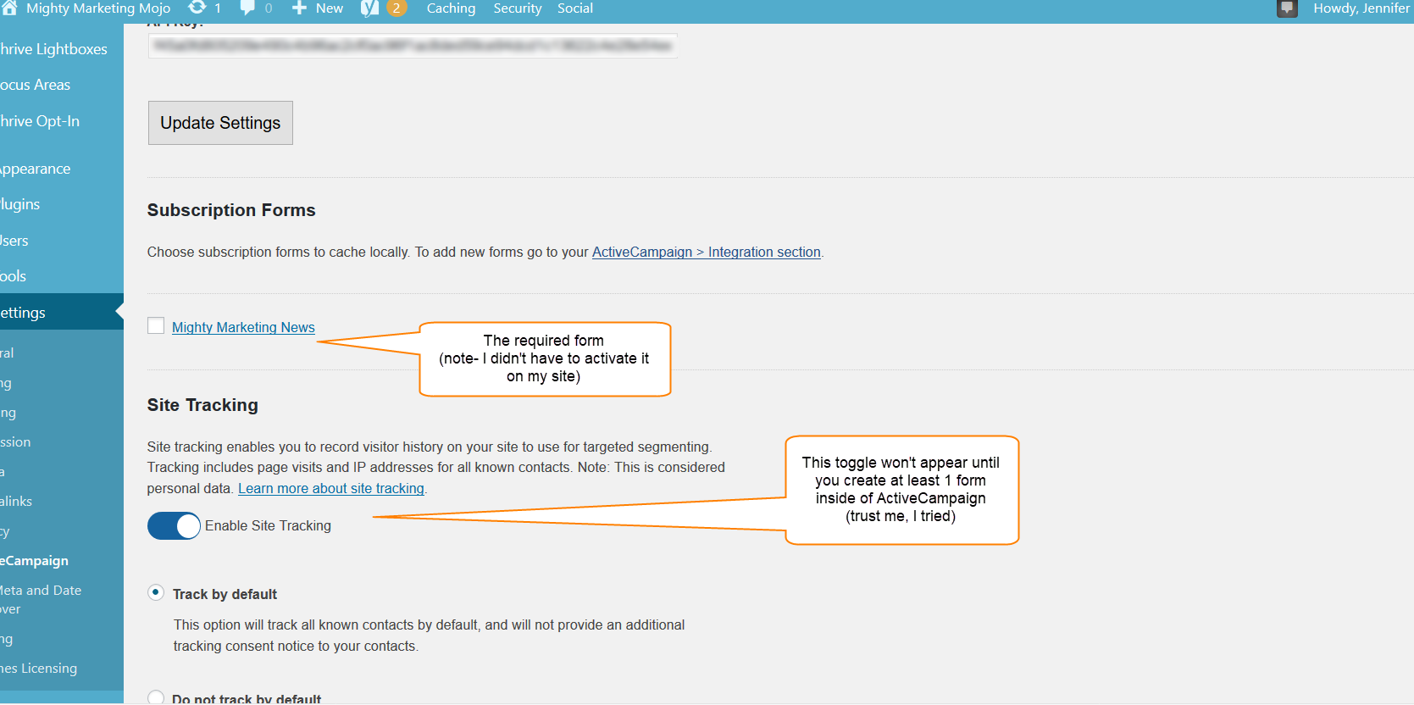The height and width of the screenshot is (705, 1414).
Task: Open the Yoast SEO icon in admin bar
Action: (x=369, y=8)
